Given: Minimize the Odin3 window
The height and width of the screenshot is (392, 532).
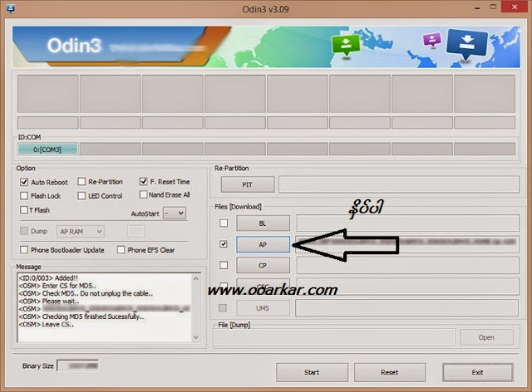Looking at the screenshot, I should (477, 7).
